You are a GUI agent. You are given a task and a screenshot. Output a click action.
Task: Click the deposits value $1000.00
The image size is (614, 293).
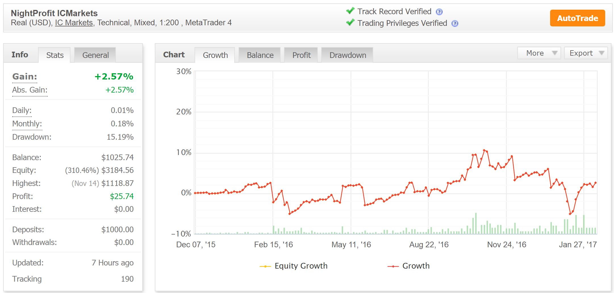[x=118, y=230]
